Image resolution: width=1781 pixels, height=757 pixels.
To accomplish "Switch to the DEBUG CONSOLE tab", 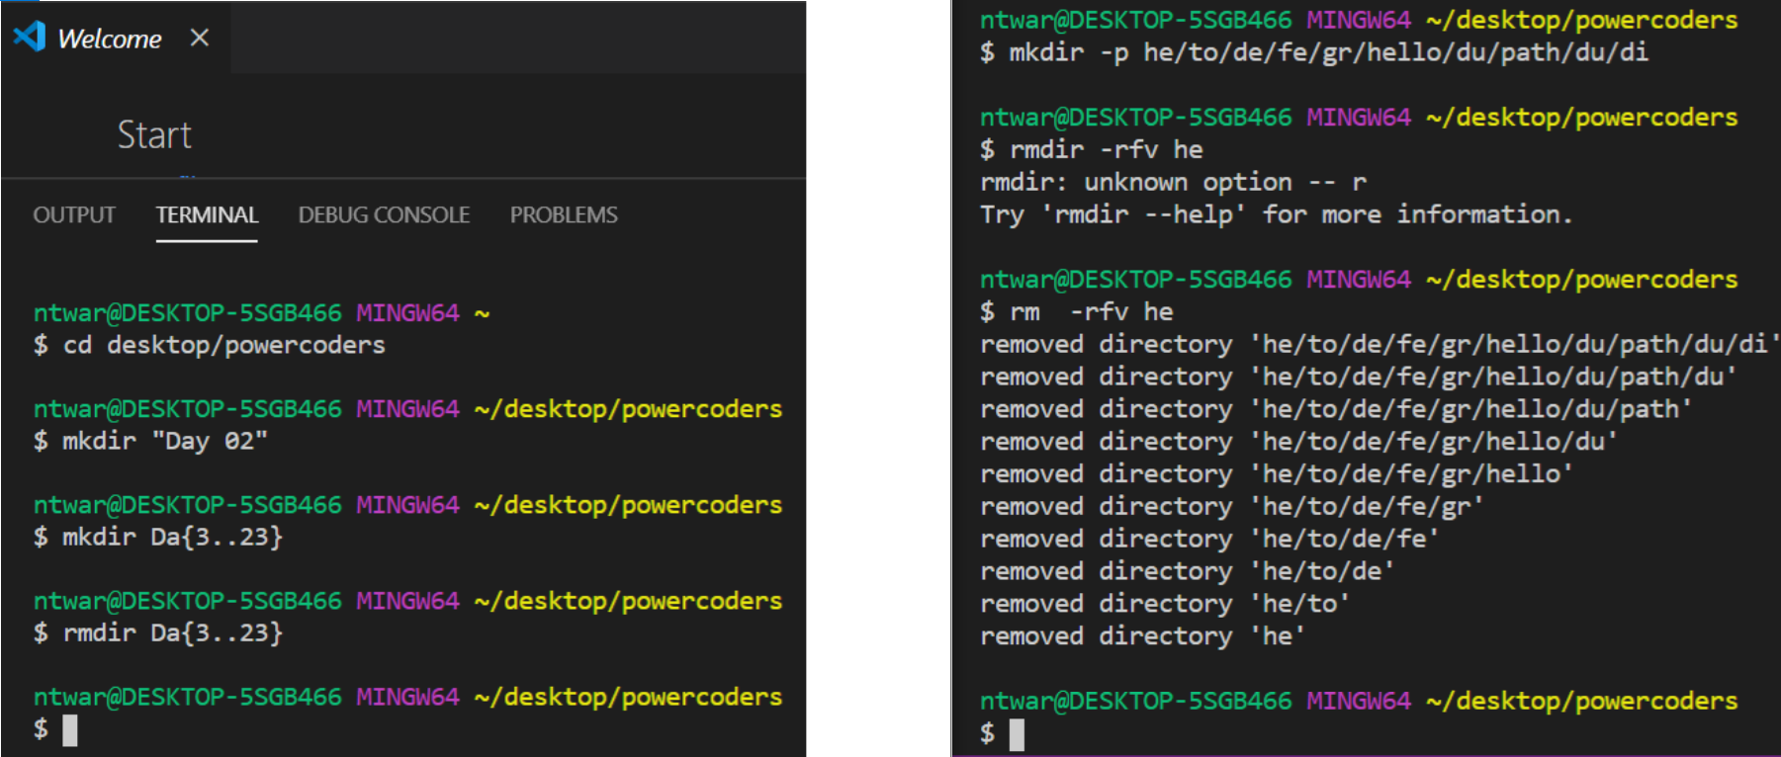I will click(384, 214).
